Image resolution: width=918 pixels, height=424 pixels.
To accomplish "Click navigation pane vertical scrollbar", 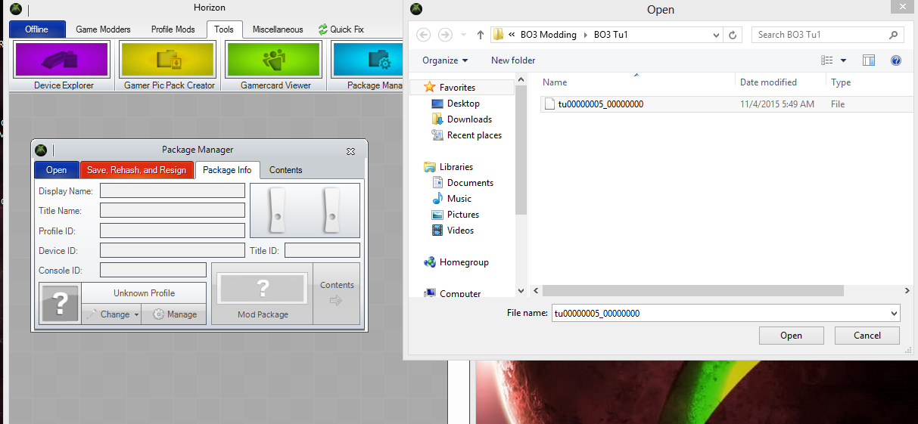I will (x=521, y=150).
